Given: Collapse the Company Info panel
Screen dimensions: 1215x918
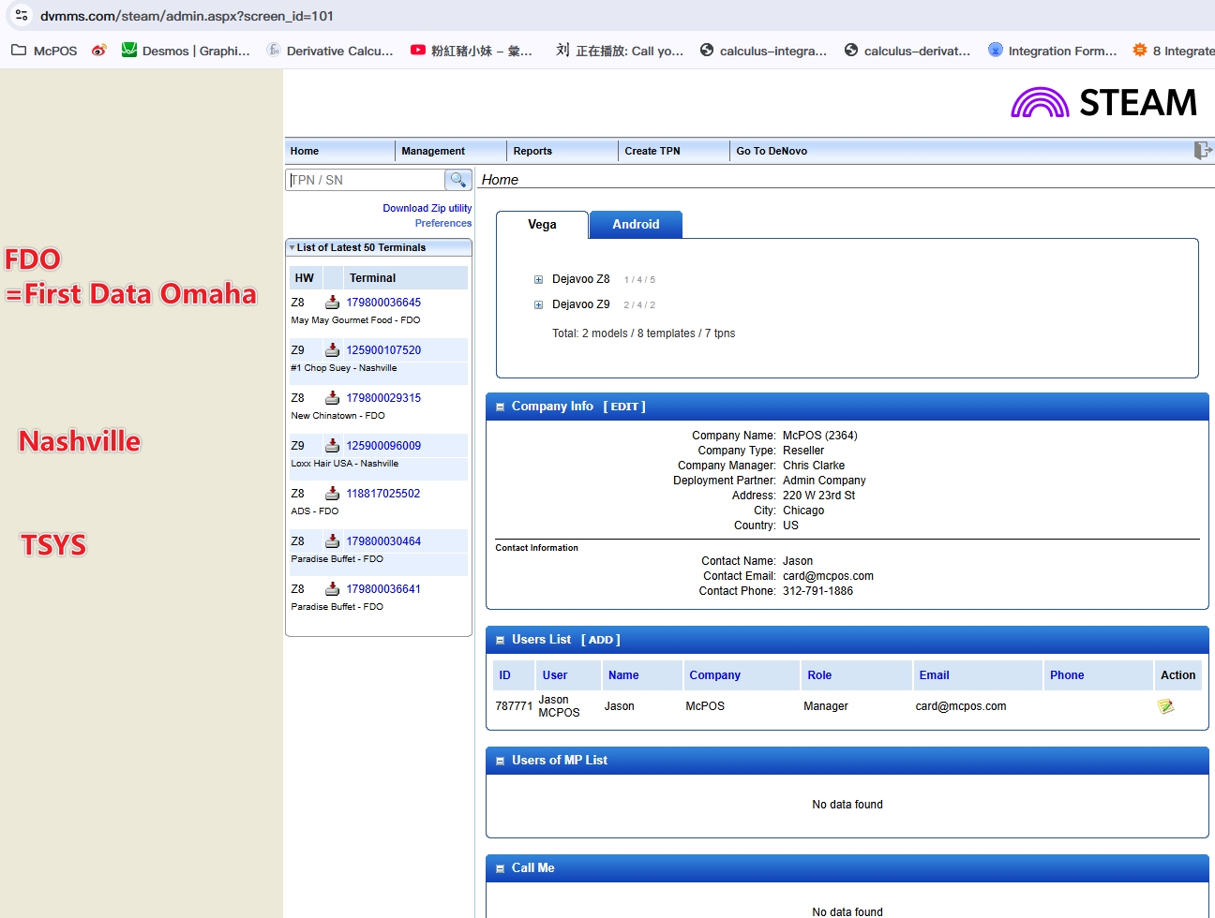Looking at the screenshot, I should [500, 407].
